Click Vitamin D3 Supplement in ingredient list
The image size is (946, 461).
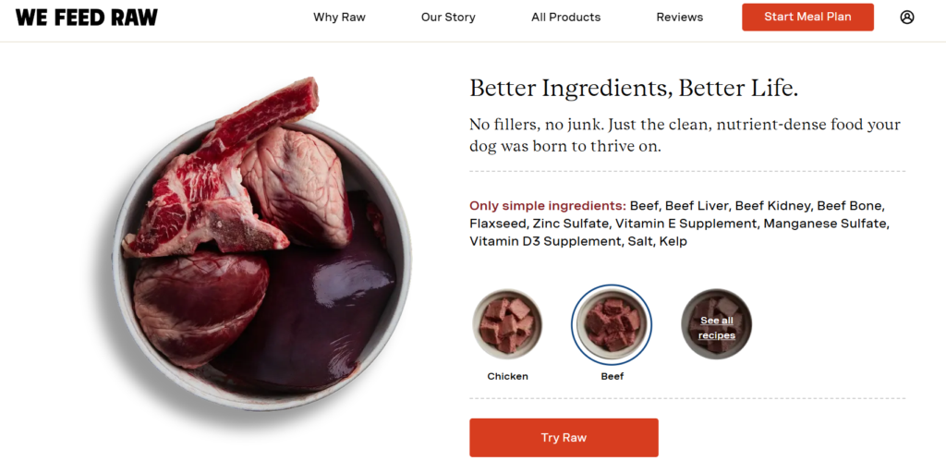click(543, 241)
